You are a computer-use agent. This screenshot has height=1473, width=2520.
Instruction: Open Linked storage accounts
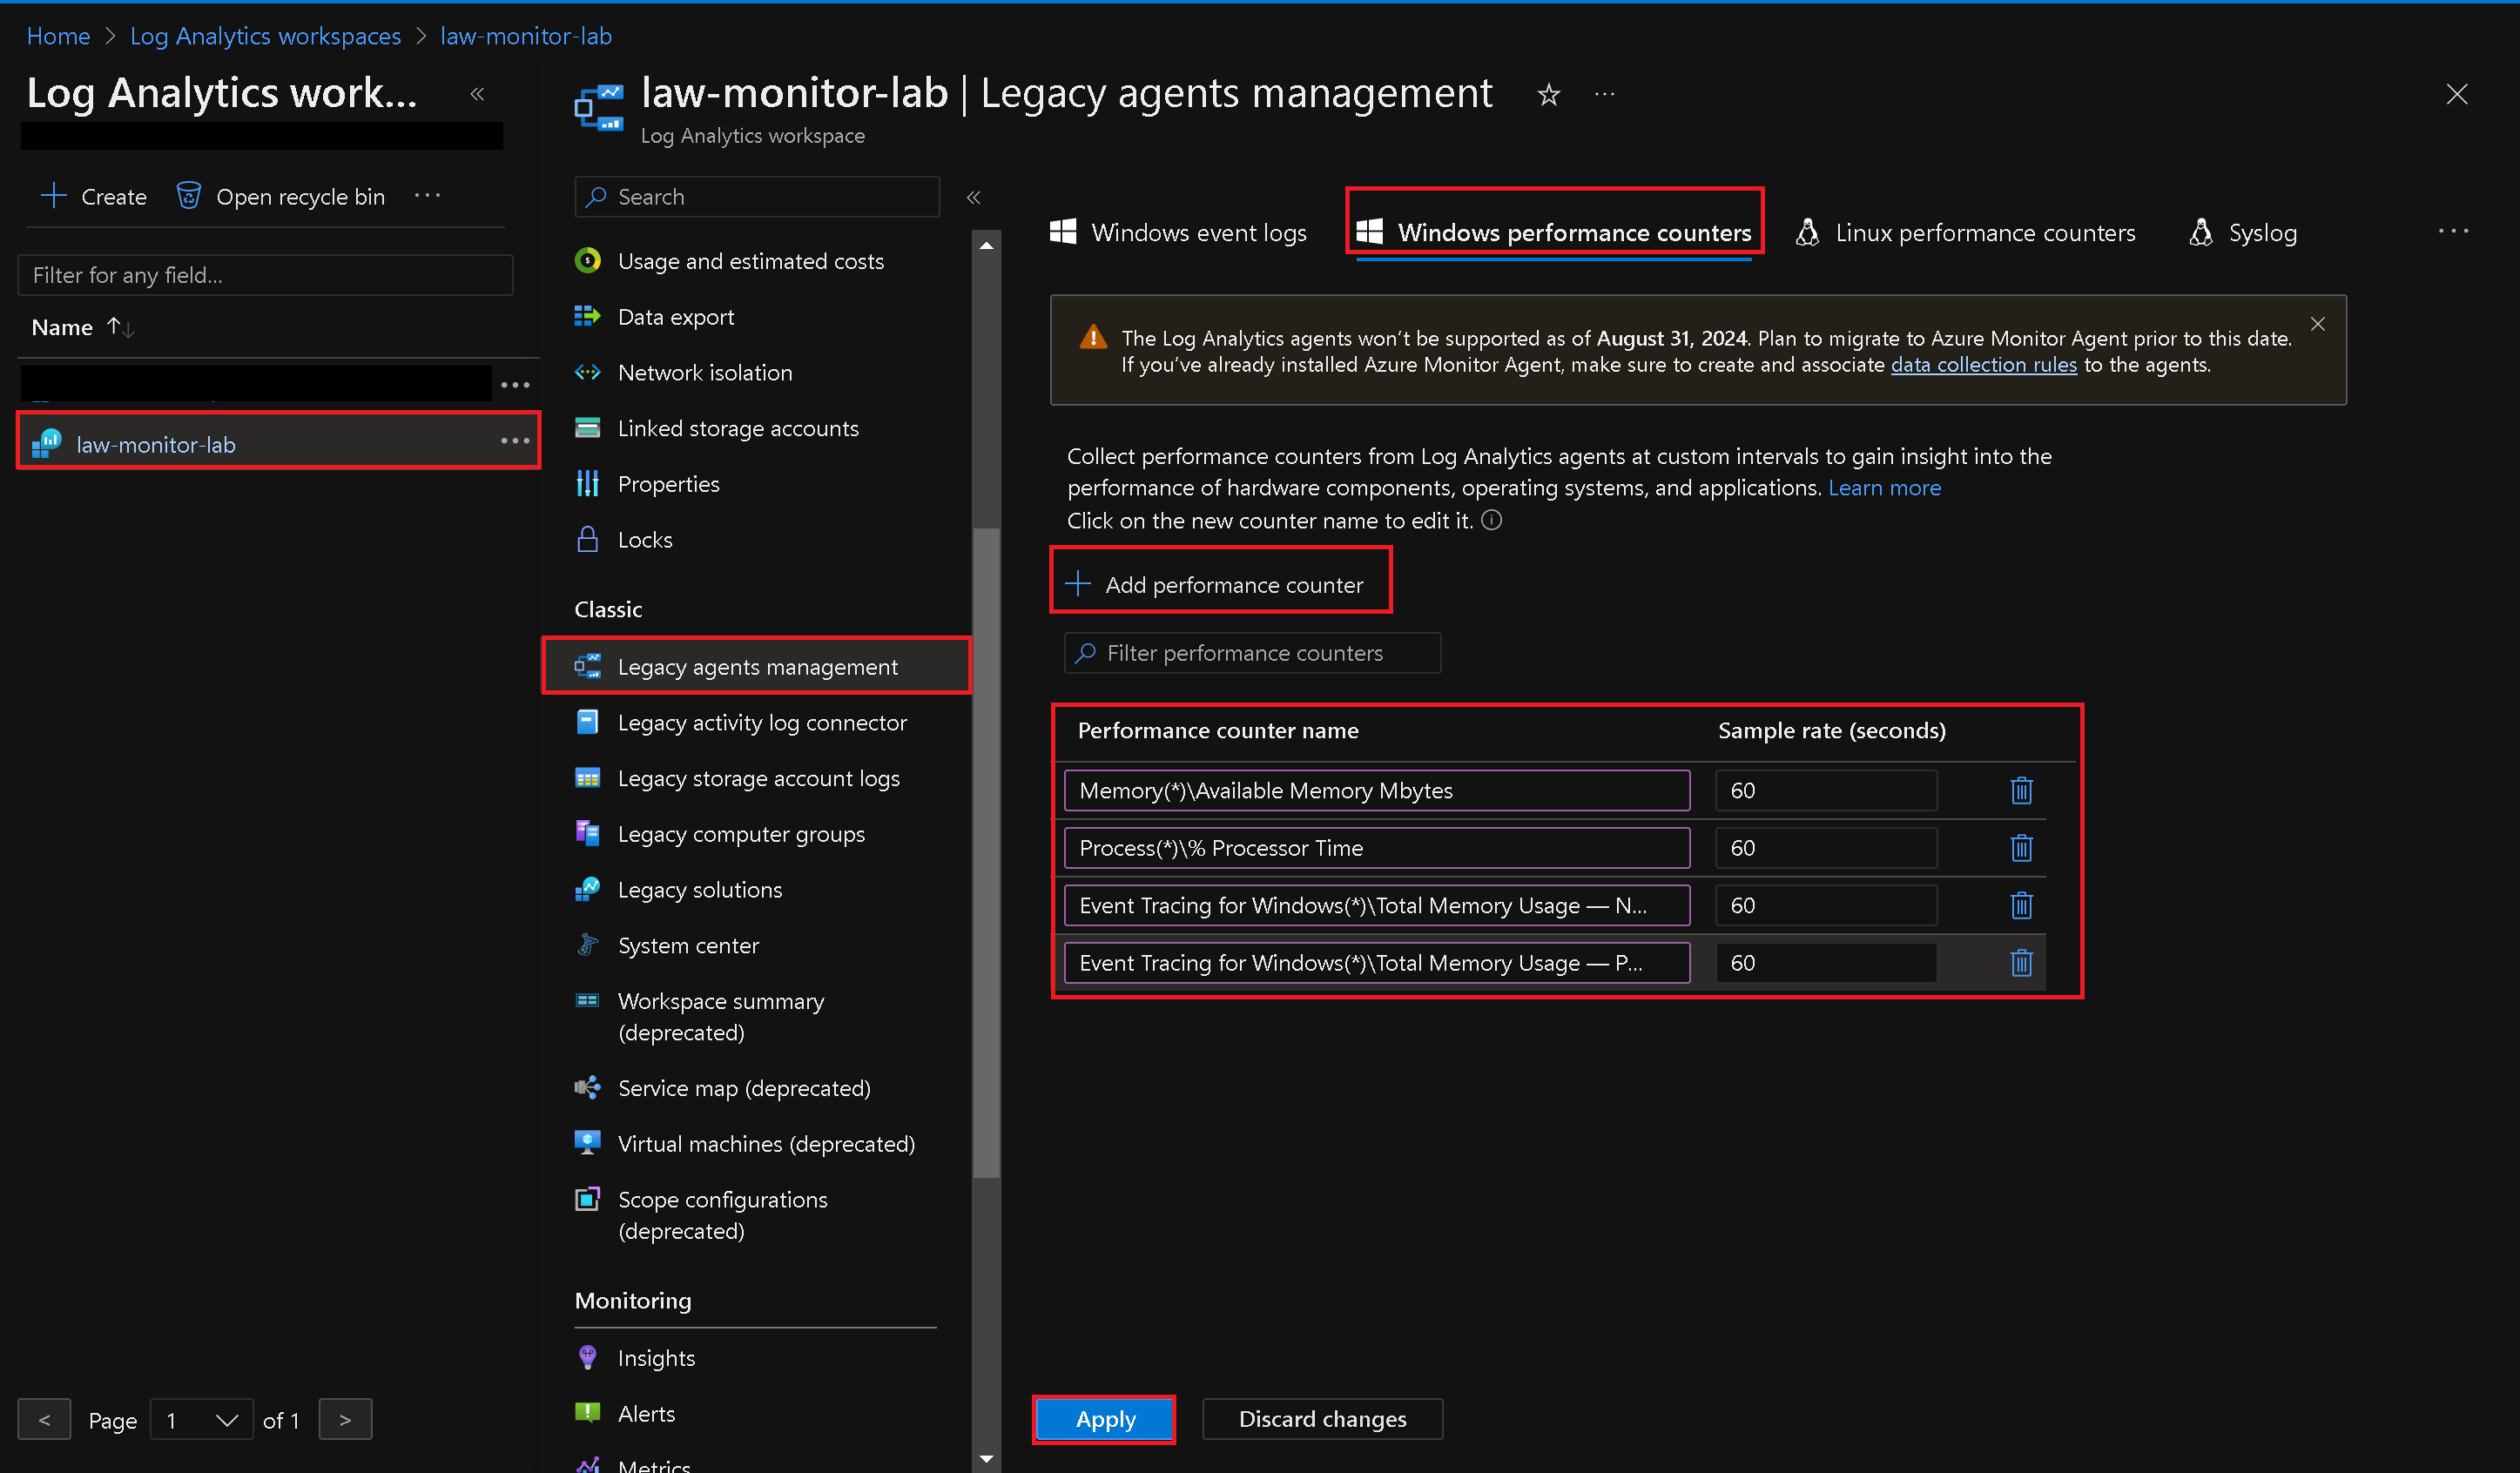pyautogui.click(x=738, y=428)
